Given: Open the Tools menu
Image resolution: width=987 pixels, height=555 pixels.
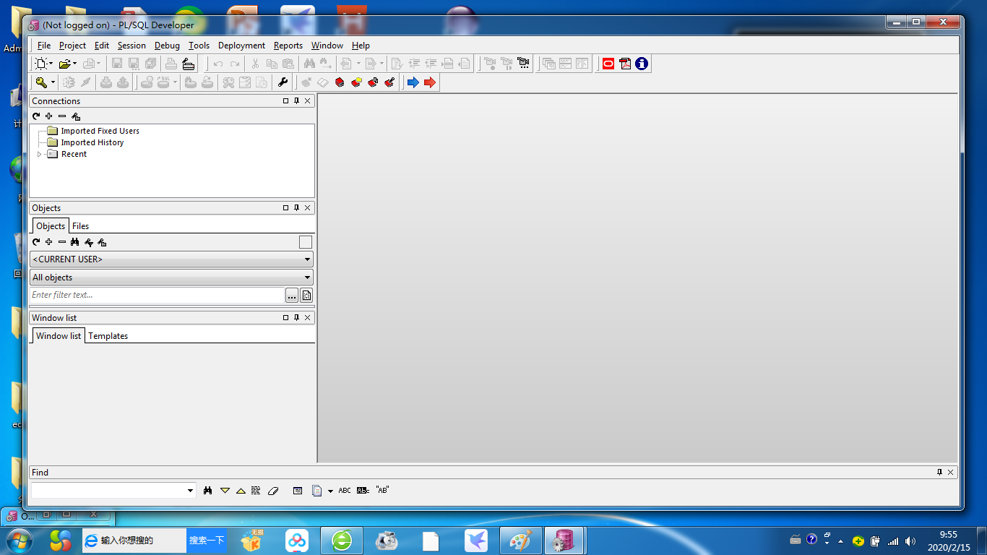Looking at the screenshot, I should click(x=199, y=45).
